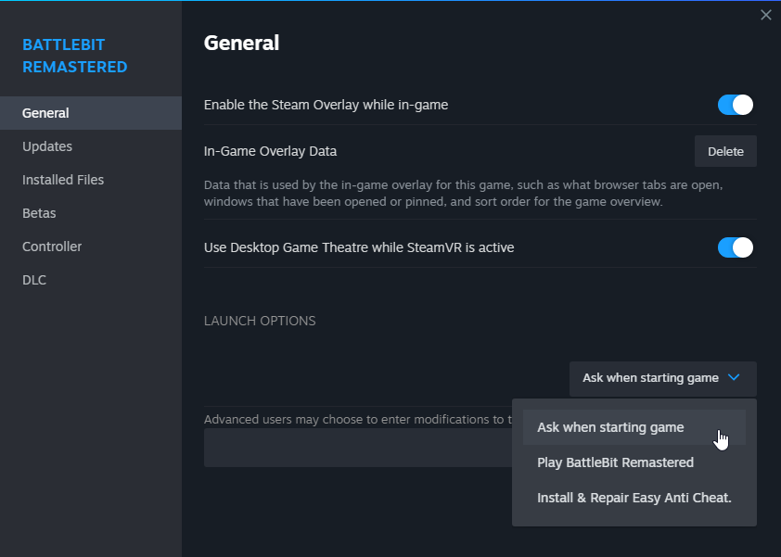The height and width of the screenshot is (557, 781).
Task: Disable Desktop Game Theatre for SteamVR
Action: pyautogui.click(x=735, y=247)
